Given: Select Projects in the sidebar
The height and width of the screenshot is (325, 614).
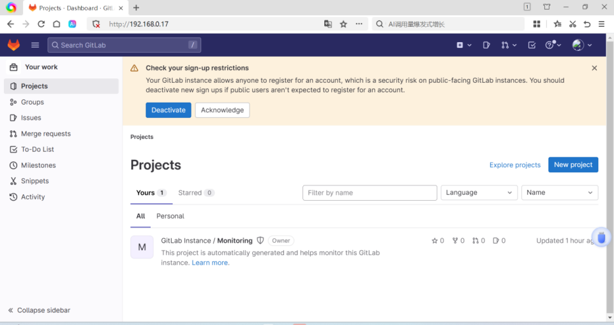Looking at the screenshot, I should click(x=61, y=86).
